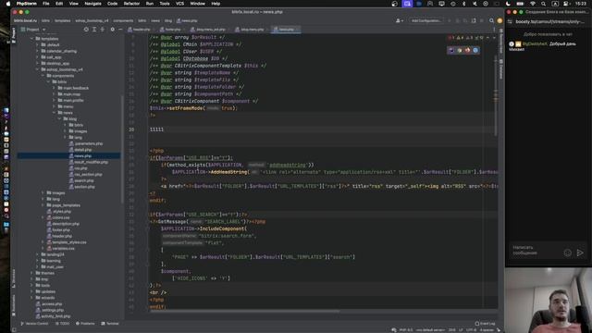Image resolution: width=592 pixels, height=333 pixels.
Task: Open the Tools menu
Action: point(165,4)
